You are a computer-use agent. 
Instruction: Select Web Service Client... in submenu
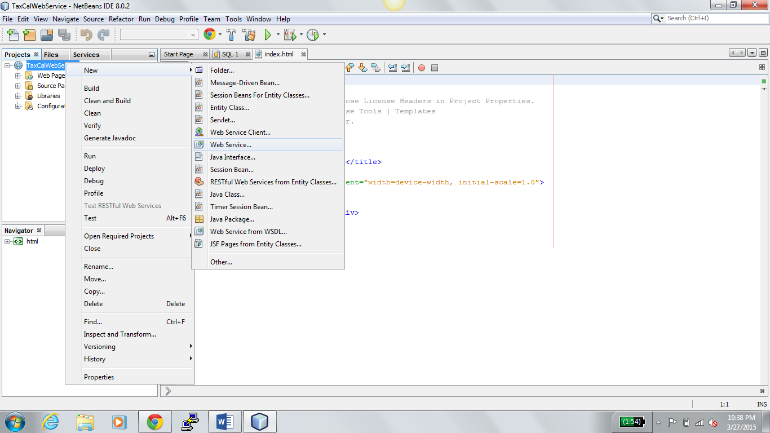click(x=268, y=132)
